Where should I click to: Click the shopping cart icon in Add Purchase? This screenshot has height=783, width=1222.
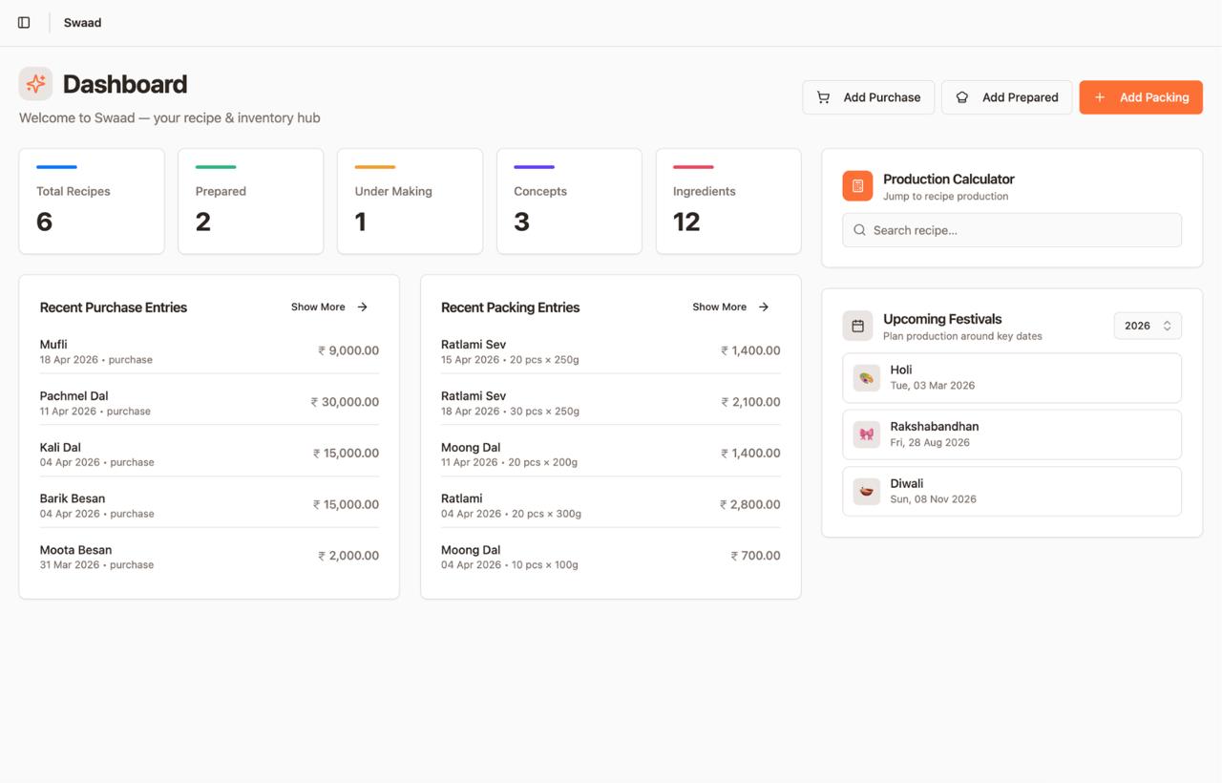click(x=823, y=97)
